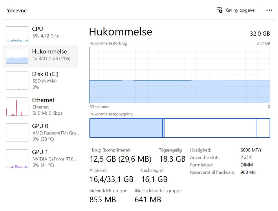Screen dimensions: 278x211
Task: Click the GPU 1 graph thumbnail
Action: (x=17, y=159)
